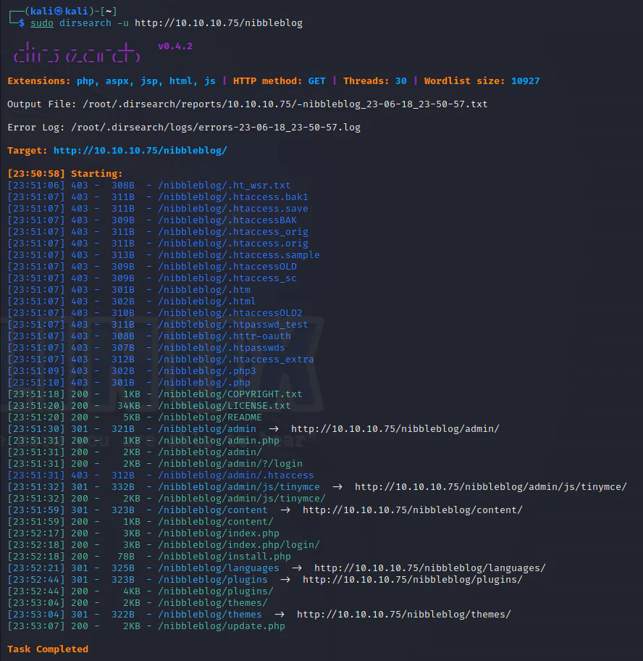The width and height of the screenshot is (643, 661).
Task: Click the /nibbleblog/admin/?/login path
Action: pos(230,464)
